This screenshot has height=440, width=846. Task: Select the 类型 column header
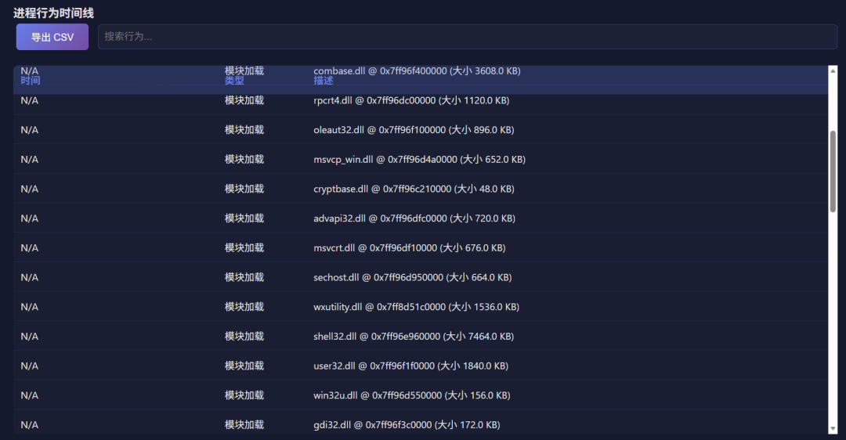[234, 81]
